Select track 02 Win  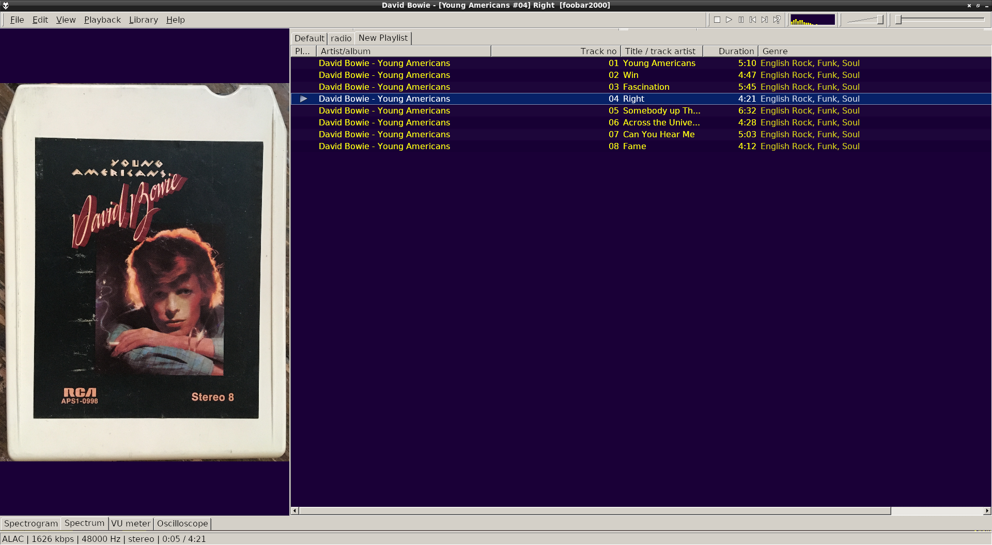(x=641, y=75)
